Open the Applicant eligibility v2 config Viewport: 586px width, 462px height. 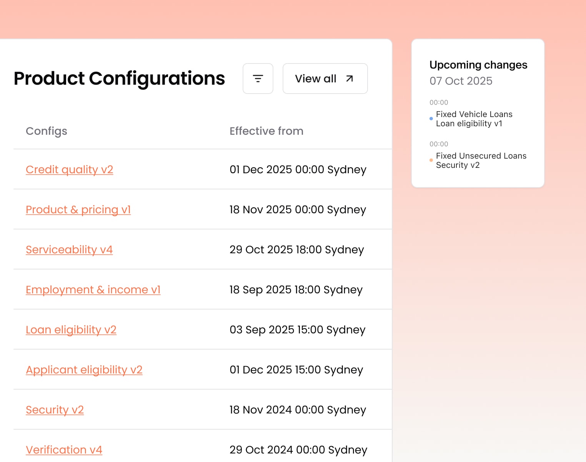click(84, 370)
